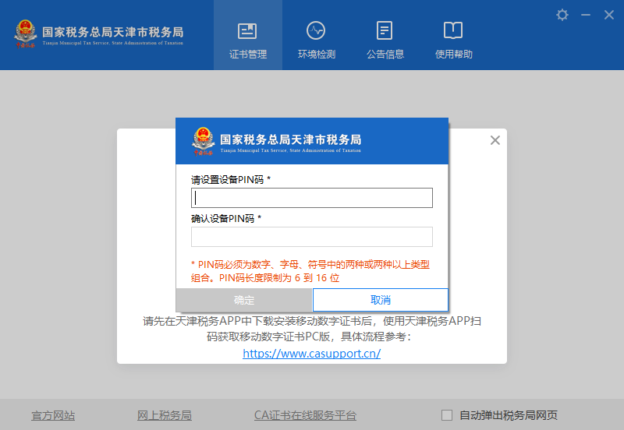The image size is (624, 430).
Task: Click the red PIN码必须为数字 rule text
Action: (310, 271)
